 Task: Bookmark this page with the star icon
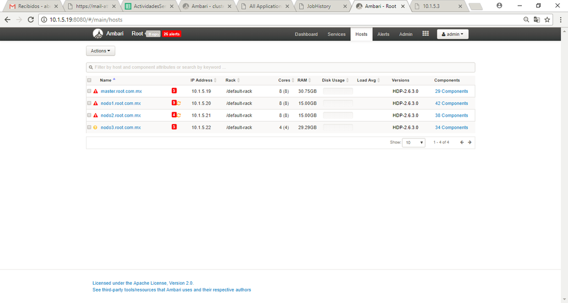coord(547,19)
